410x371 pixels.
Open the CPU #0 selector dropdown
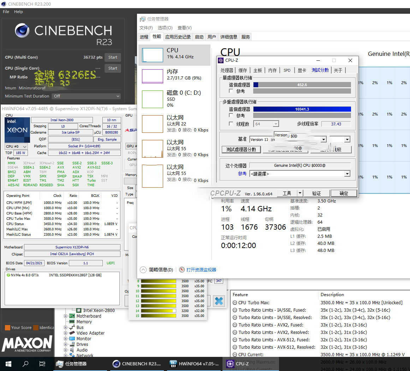(x=16, y=147)
